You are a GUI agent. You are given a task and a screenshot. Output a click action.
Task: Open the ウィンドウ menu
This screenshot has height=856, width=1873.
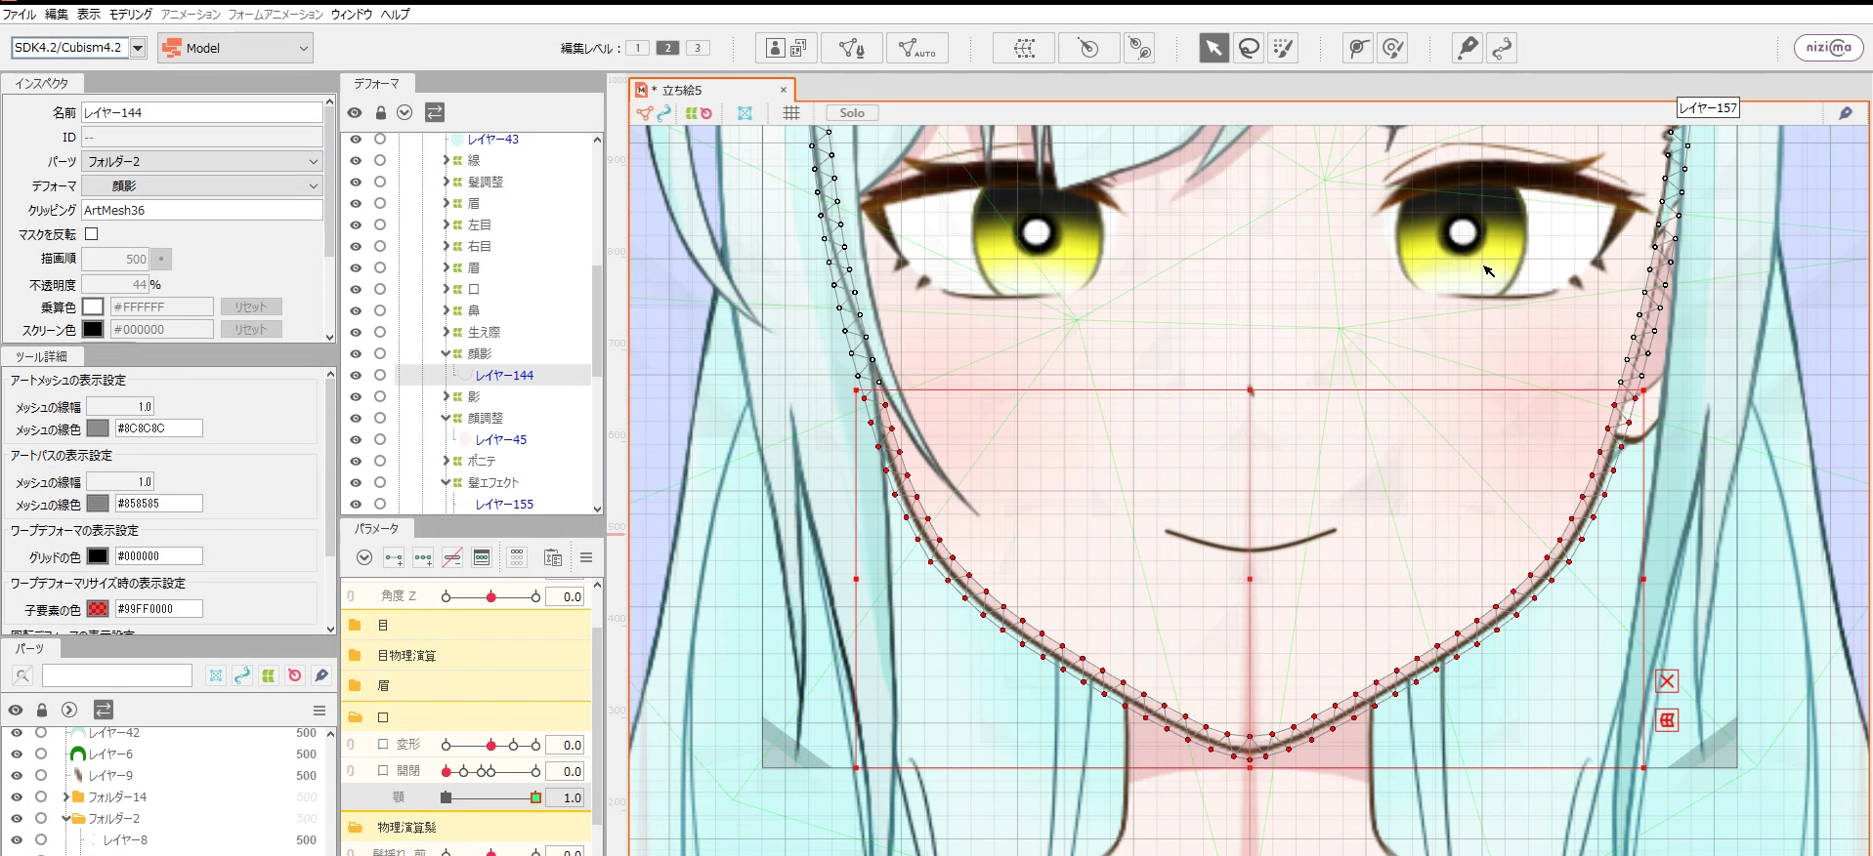pyautogui.click(x=352, y=14)
